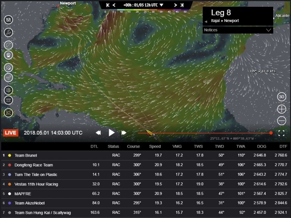The height and width of the screenshot is (218, 291).
Task: Sort by the TWS column header
Action: click(x=198, y=146)
